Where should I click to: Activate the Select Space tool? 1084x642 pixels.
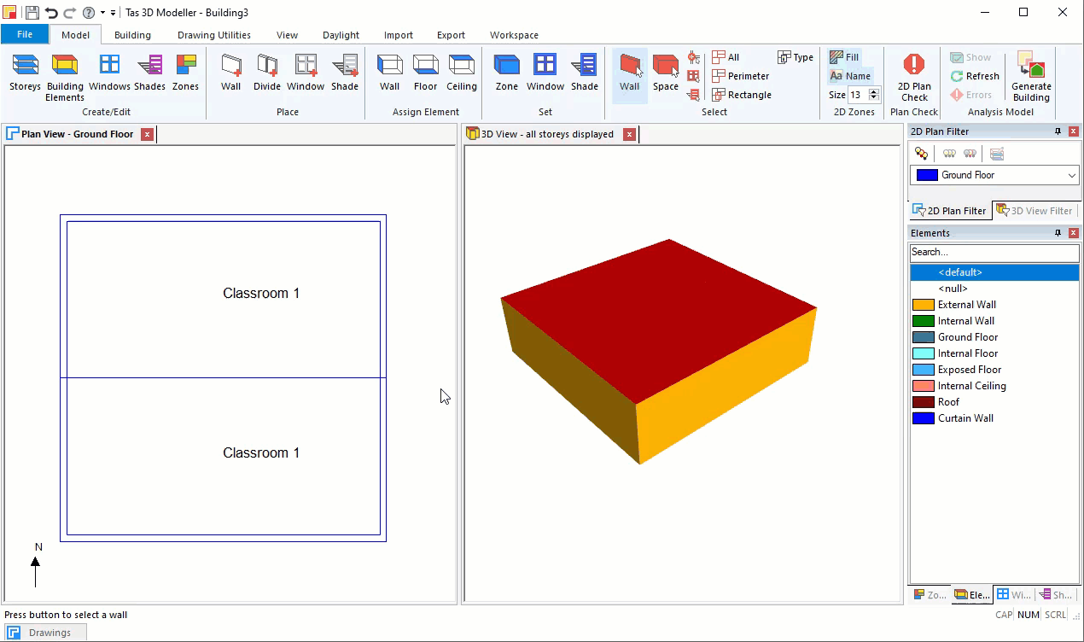[x=666, y=73]
